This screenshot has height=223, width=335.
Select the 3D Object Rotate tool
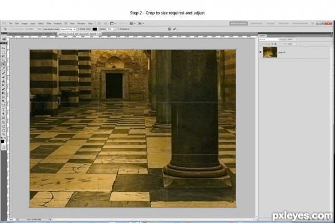pyautogui.click(x=3, y=122)
